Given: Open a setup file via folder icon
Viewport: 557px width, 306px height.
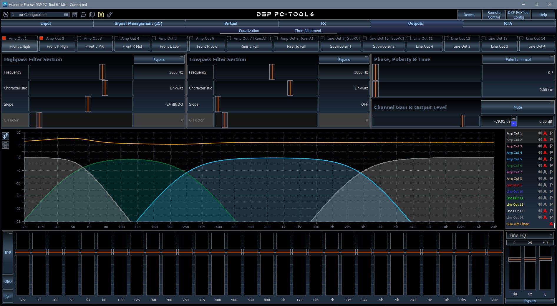Looking at the screenshot, I should pyautogui.click(x=83, y=14).
